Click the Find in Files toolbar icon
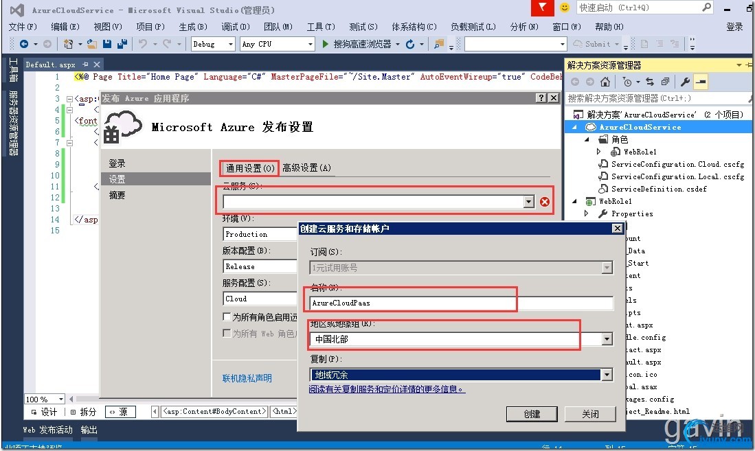 (438, 44)
